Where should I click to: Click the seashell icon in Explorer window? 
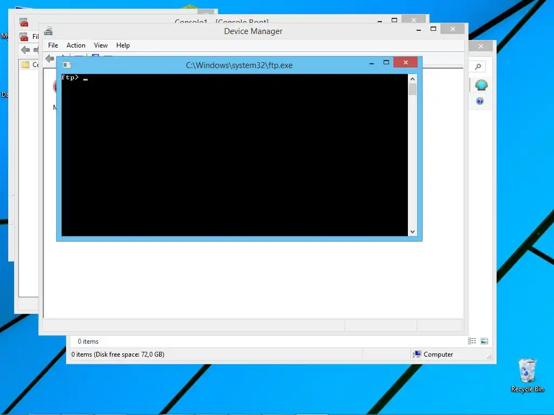pos(481,85)
